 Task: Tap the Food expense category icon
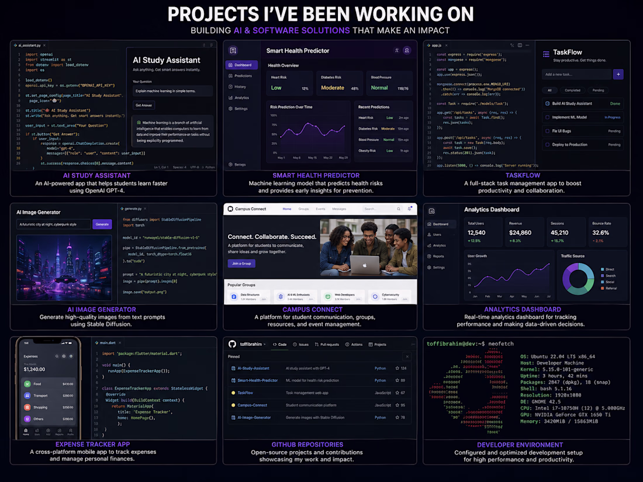coord(27,384)
